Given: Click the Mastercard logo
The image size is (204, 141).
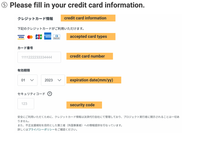Looking at the screenshot, I should [x=30, y=37].
